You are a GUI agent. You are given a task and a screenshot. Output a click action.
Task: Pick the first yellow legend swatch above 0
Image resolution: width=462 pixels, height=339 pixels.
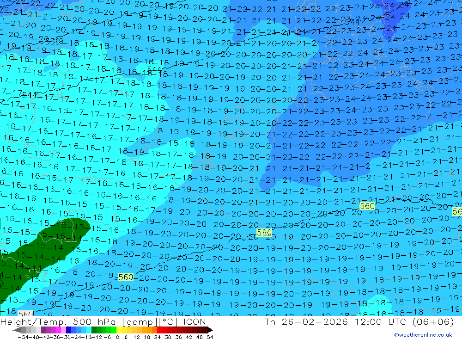(x=119, y=330)
